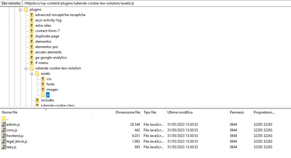Click the parent directory folder icon
This screenshot has height=158, width=291.
4,119
